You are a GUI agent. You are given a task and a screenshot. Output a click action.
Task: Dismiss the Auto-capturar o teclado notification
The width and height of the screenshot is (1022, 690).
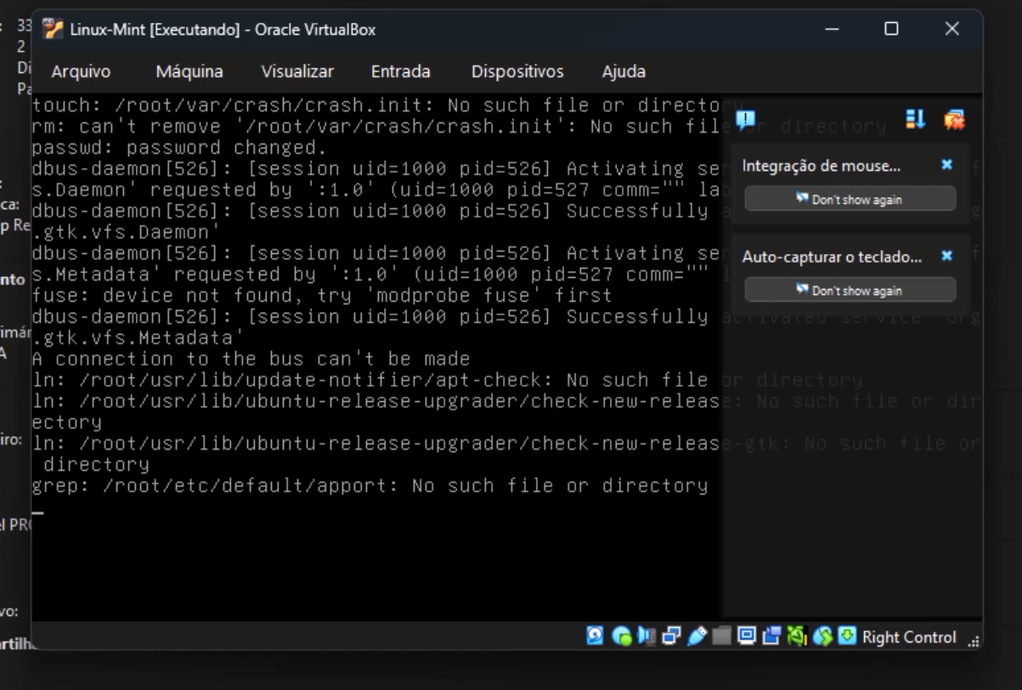click(947, 256)
